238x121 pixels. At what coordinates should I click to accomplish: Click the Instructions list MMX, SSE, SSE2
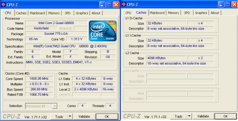pos(70,64)
